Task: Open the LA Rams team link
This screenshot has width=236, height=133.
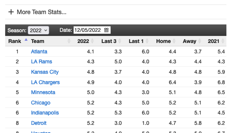Action: click(41, 62)
